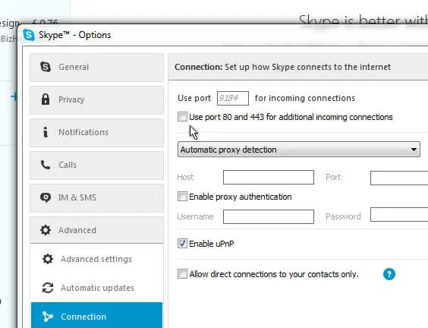This screenshot has height=328, width=428.
Task: Check Allow direct connections to contacts only
Action: (182, 273)
